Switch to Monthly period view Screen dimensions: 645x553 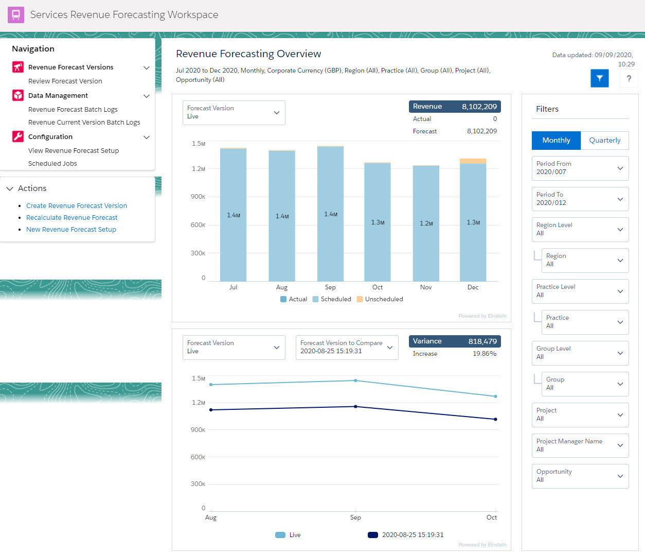point(556,140)
